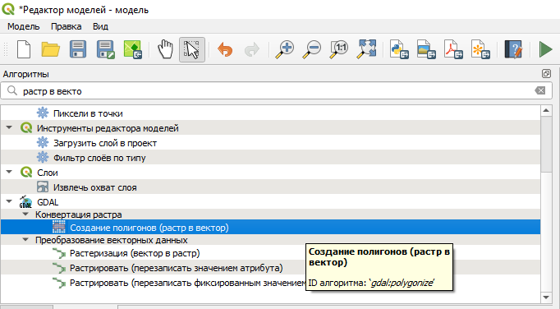
Task: Click the Слои group label
Action: [x=48, y=173]
